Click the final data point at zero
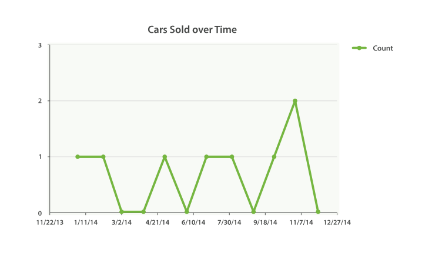 tap(318, 211)
